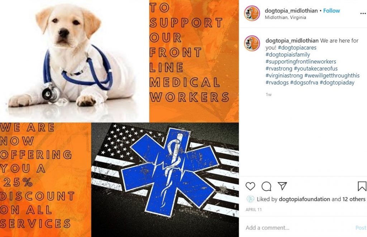Viewport: 367px width, 237px height.
Task: Click the caption's dogtopia_midlothian avatar
Action: click(252, 43)
